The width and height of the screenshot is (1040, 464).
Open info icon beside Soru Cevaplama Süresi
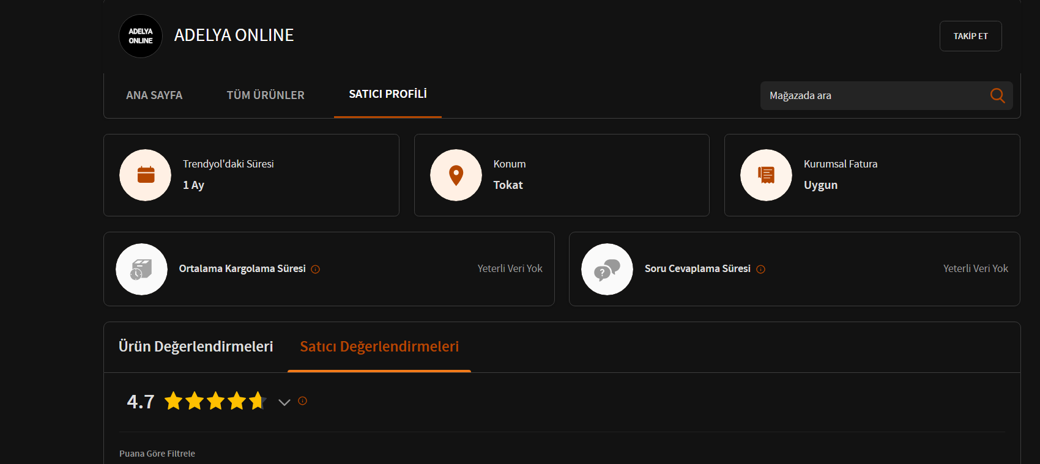click(x=760, y=269)
